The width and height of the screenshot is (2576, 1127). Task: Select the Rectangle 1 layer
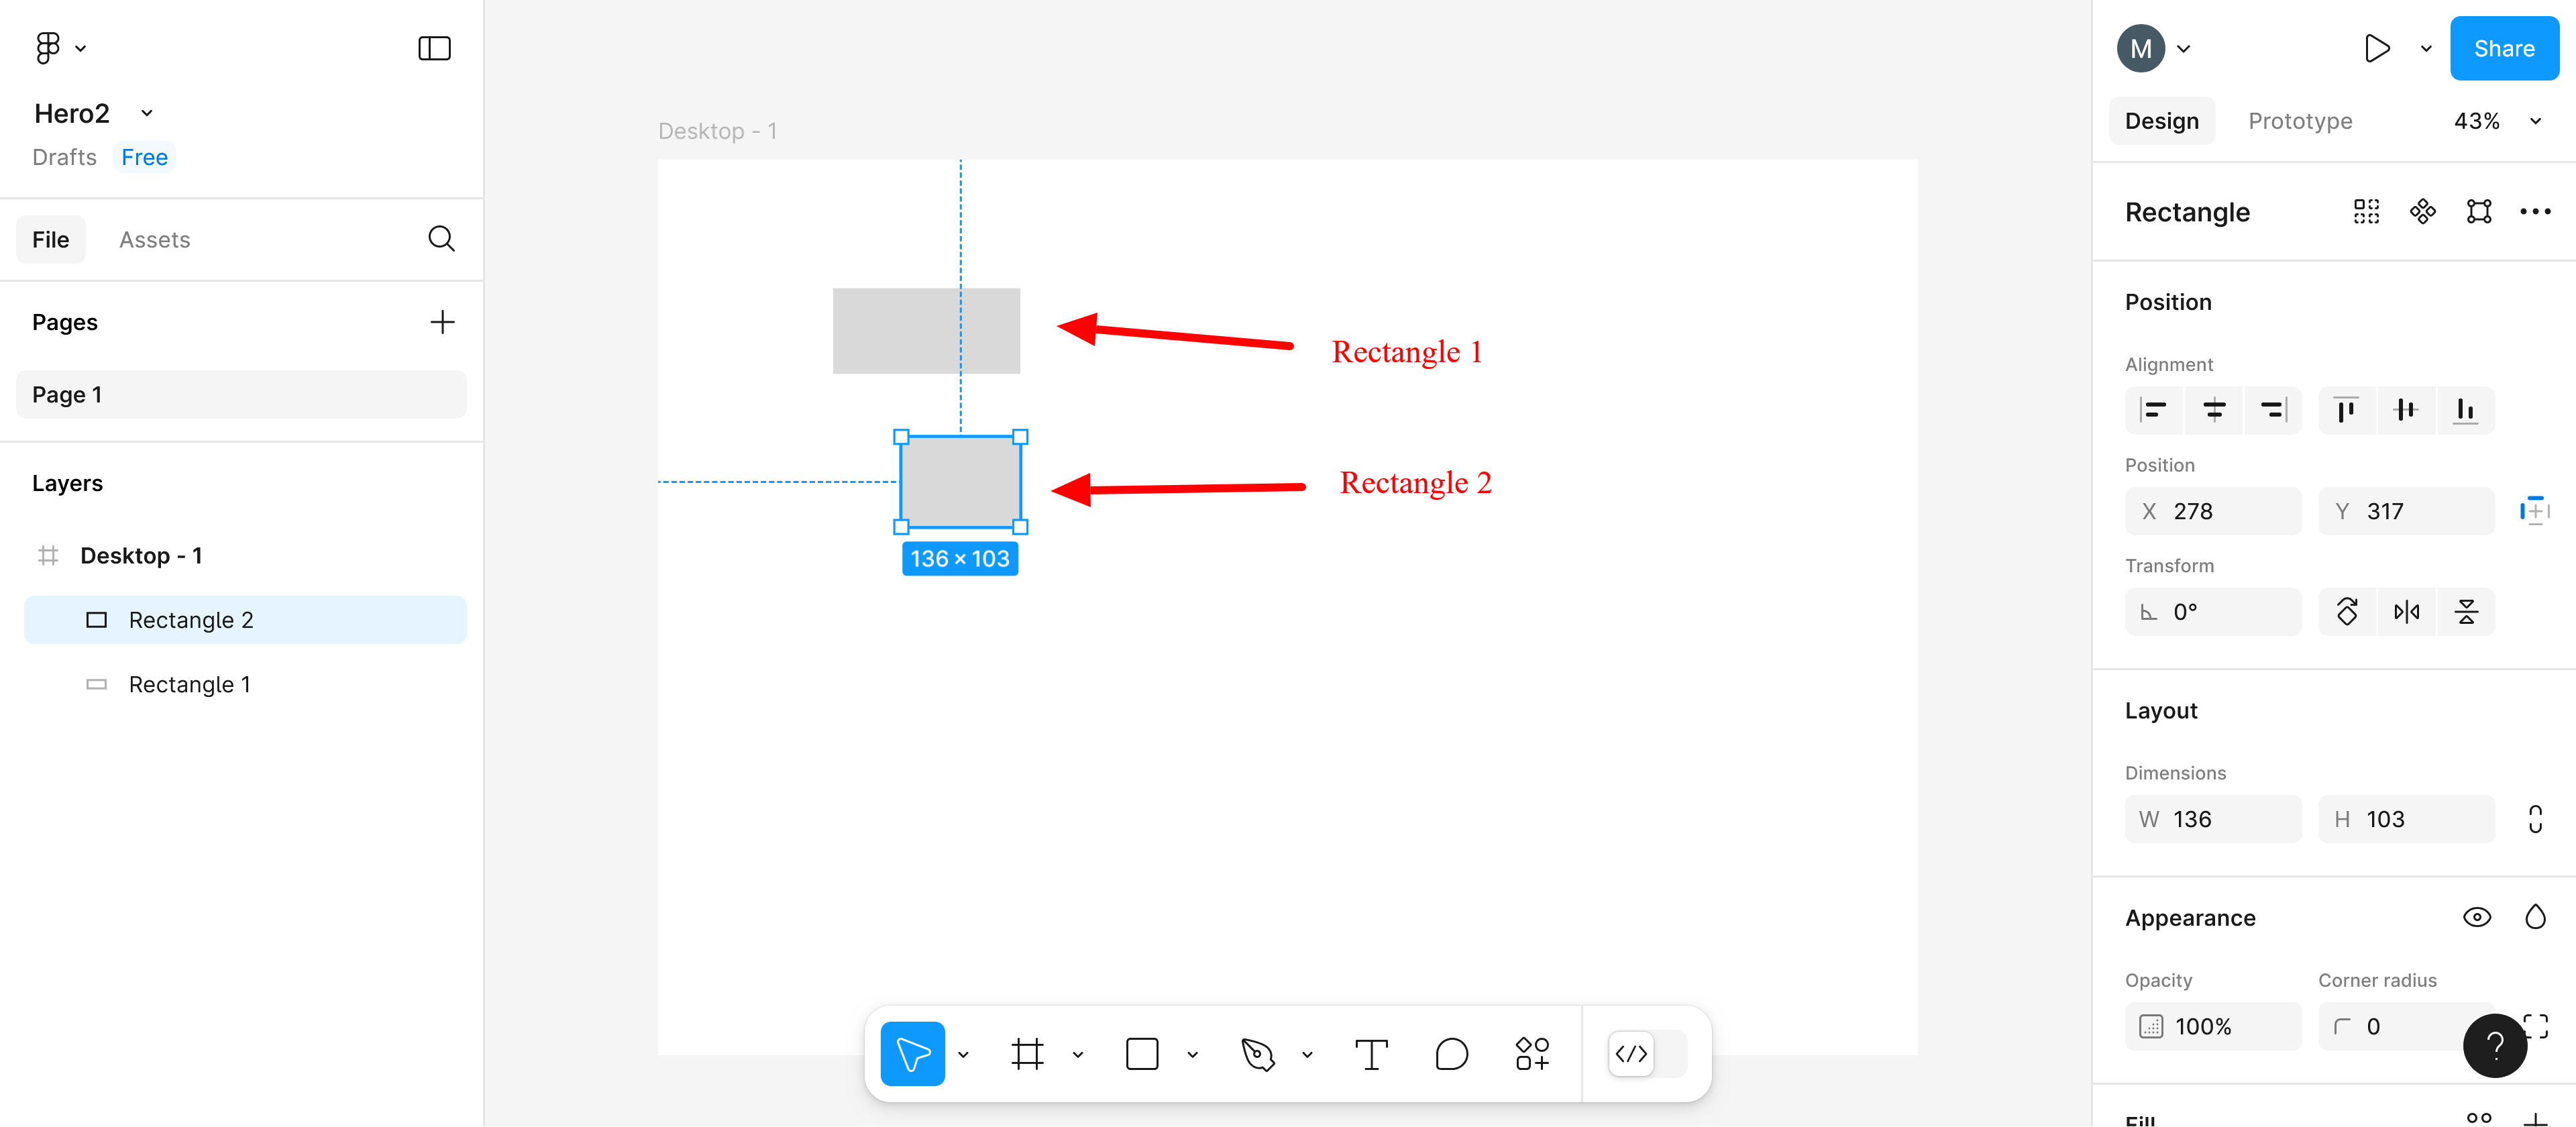245,685
